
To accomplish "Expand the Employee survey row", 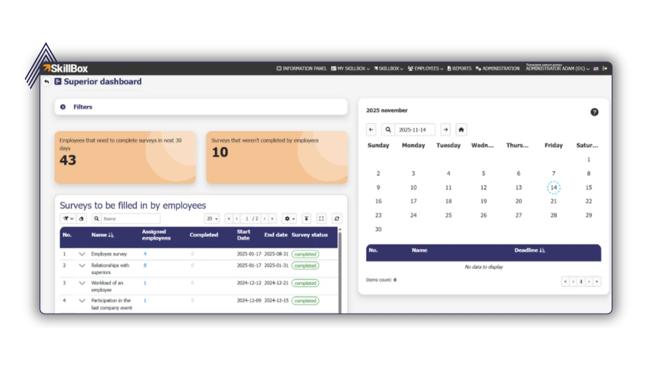I will click(x=81, y=253).
